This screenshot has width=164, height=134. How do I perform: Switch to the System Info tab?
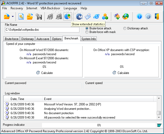pos(89,39)
